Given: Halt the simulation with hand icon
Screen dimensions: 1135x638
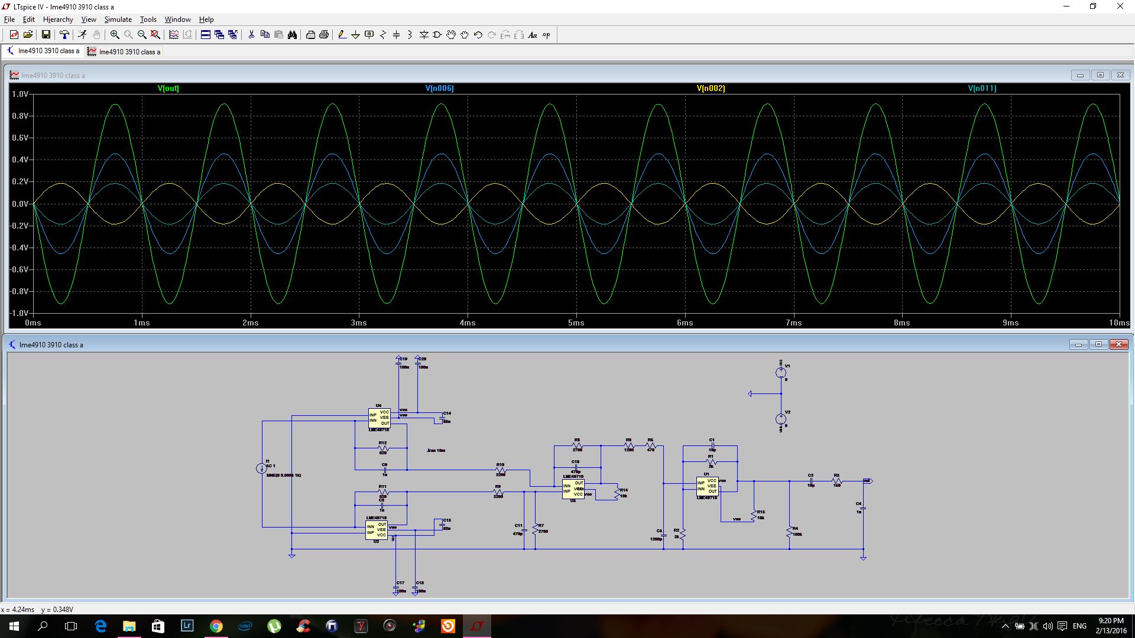Looking at the screenshot, I should click(96, 35).
